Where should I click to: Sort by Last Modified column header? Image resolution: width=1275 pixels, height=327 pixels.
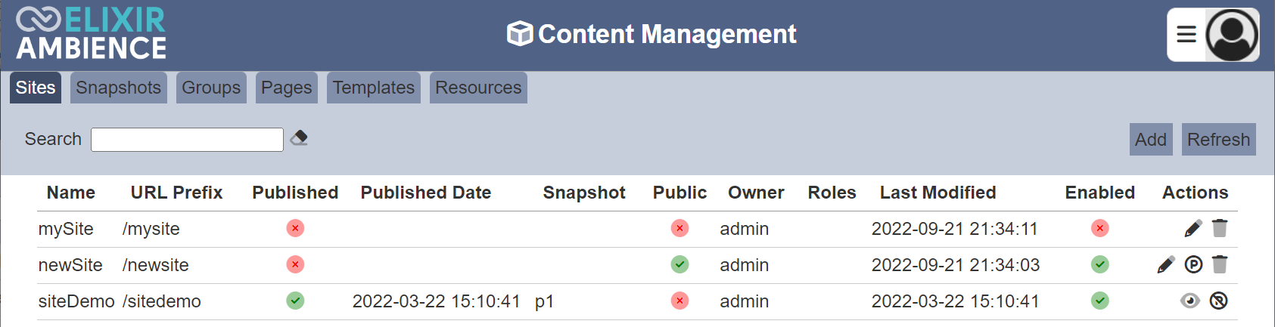pyautogui.click(x=938, y=193)
